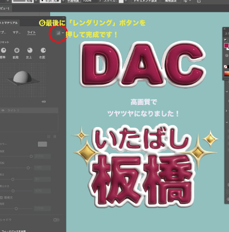Viewport: 229px width, 232px height.
Task: Open the render settings dropdown arrow
Action: [63, 33]
